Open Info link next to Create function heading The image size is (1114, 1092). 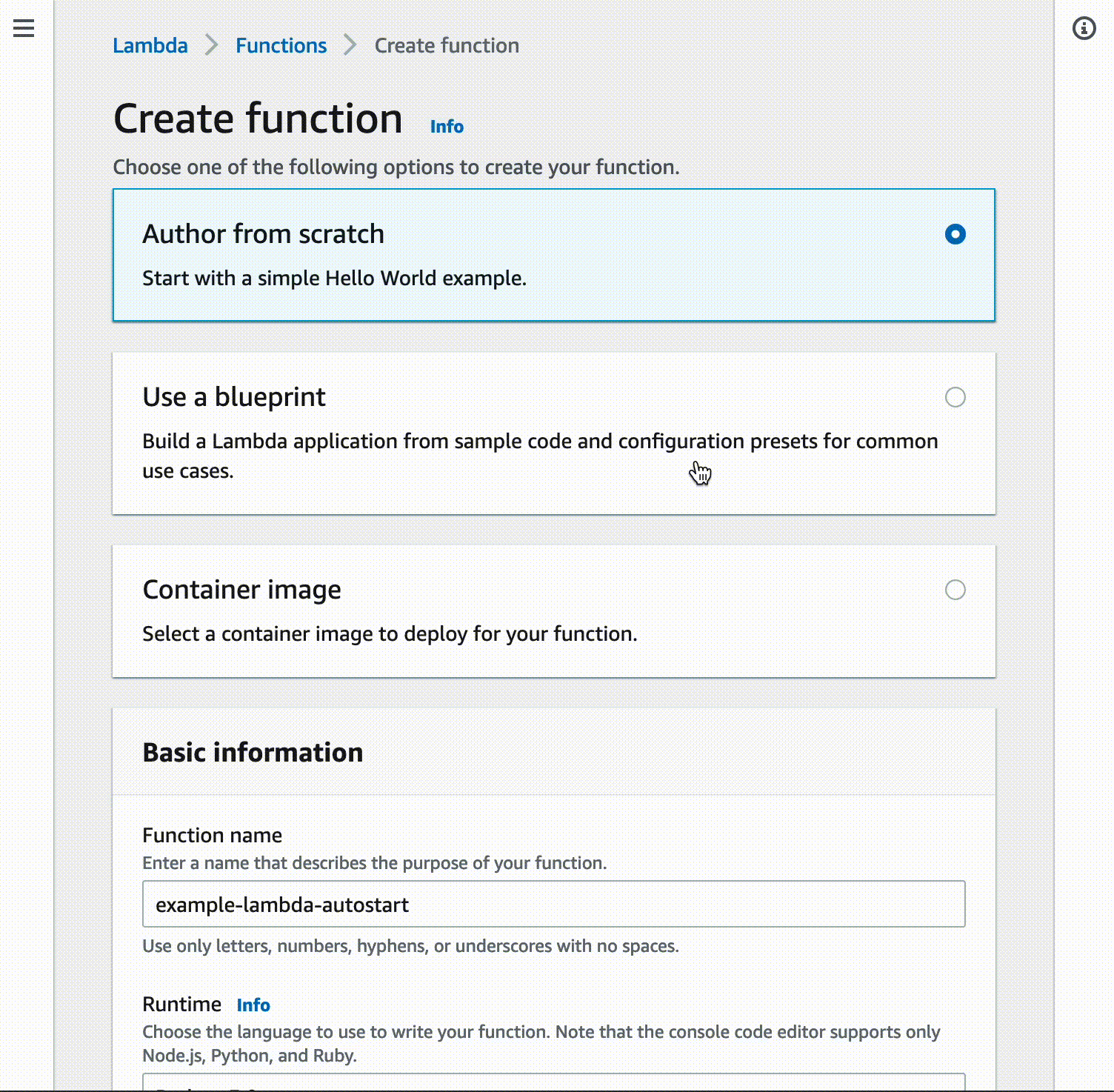tap(447, 127)
